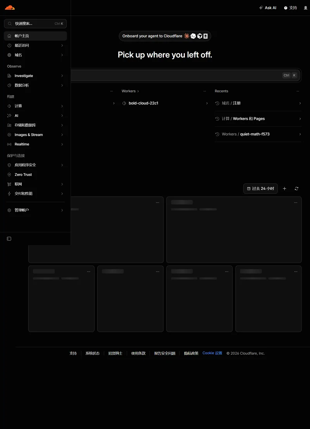Expand 数据分析 sidebar section
This screenshot has height=429, width=310.
[x=35, y=85]
